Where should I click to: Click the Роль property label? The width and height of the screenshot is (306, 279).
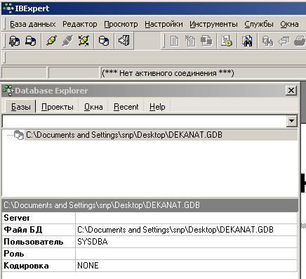[x=14, y=254]
